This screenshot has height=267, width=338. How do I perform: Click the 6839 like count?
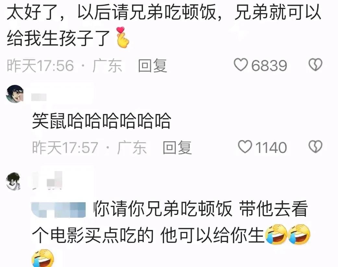[269, 65]
